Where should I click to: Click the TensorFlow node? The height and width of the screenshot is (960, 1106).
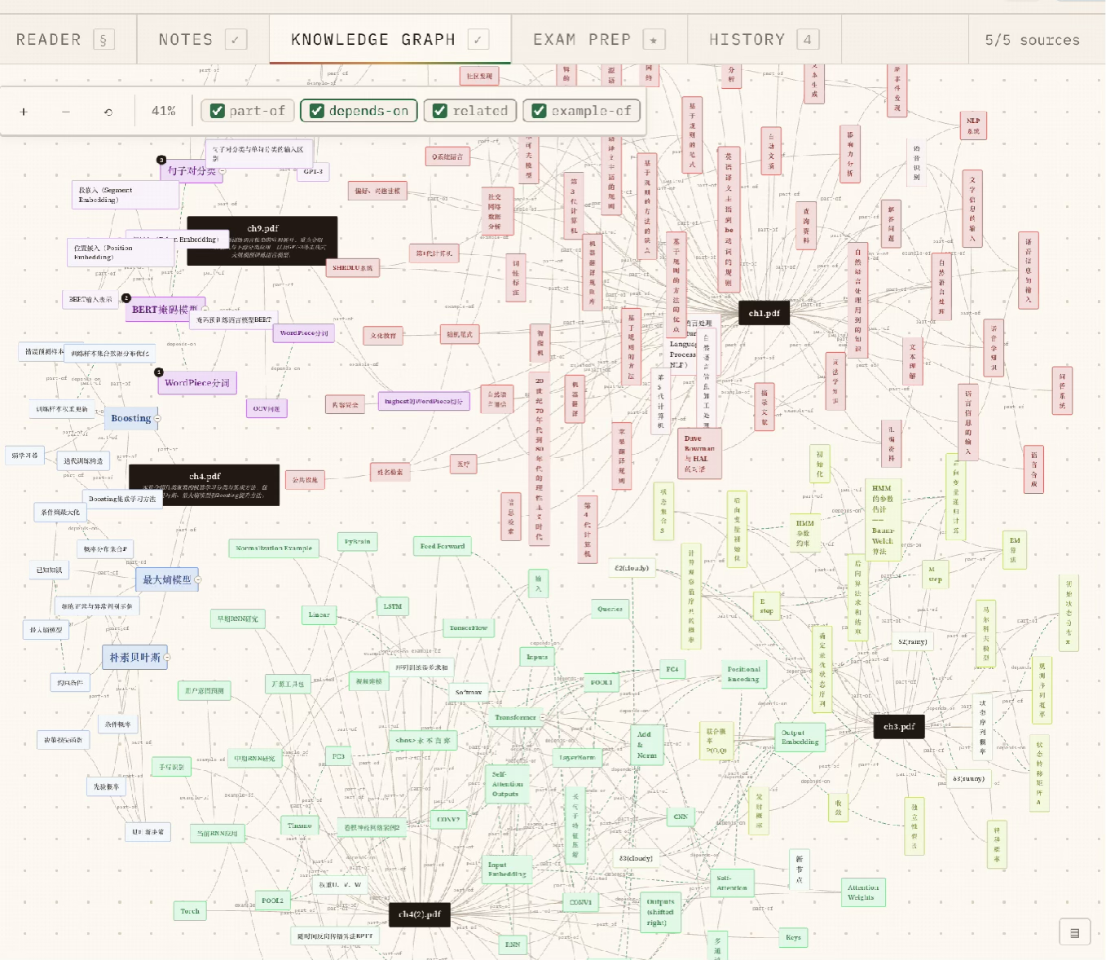coord(469,628)
